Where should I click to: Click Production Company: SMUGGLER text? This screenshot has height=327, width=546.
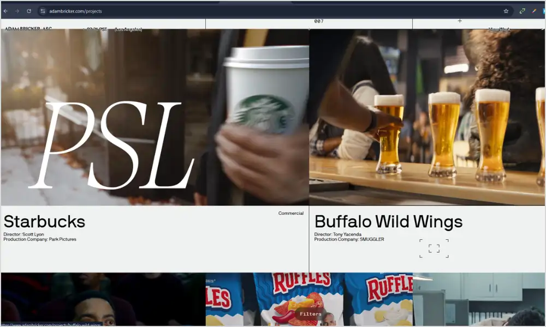pos(349,239)
